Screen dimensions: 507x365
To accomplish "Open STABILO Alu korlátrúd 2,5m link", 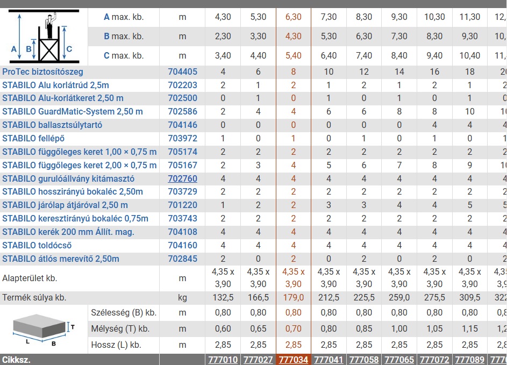I will (55, 85).
